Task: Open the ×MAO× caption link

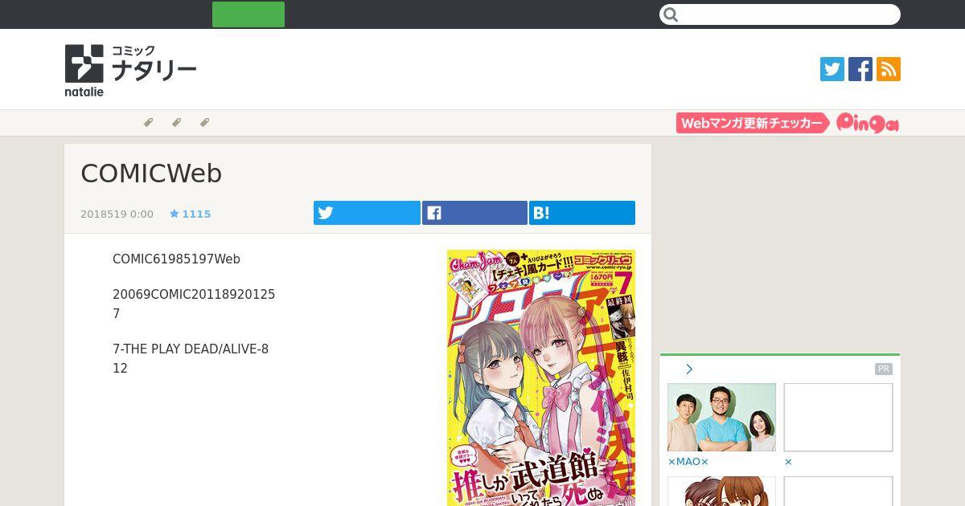Action: point(688,462)
